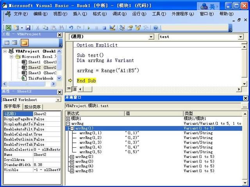
Task: Collapse the arrRng(1) node
Action: (72, 128)
